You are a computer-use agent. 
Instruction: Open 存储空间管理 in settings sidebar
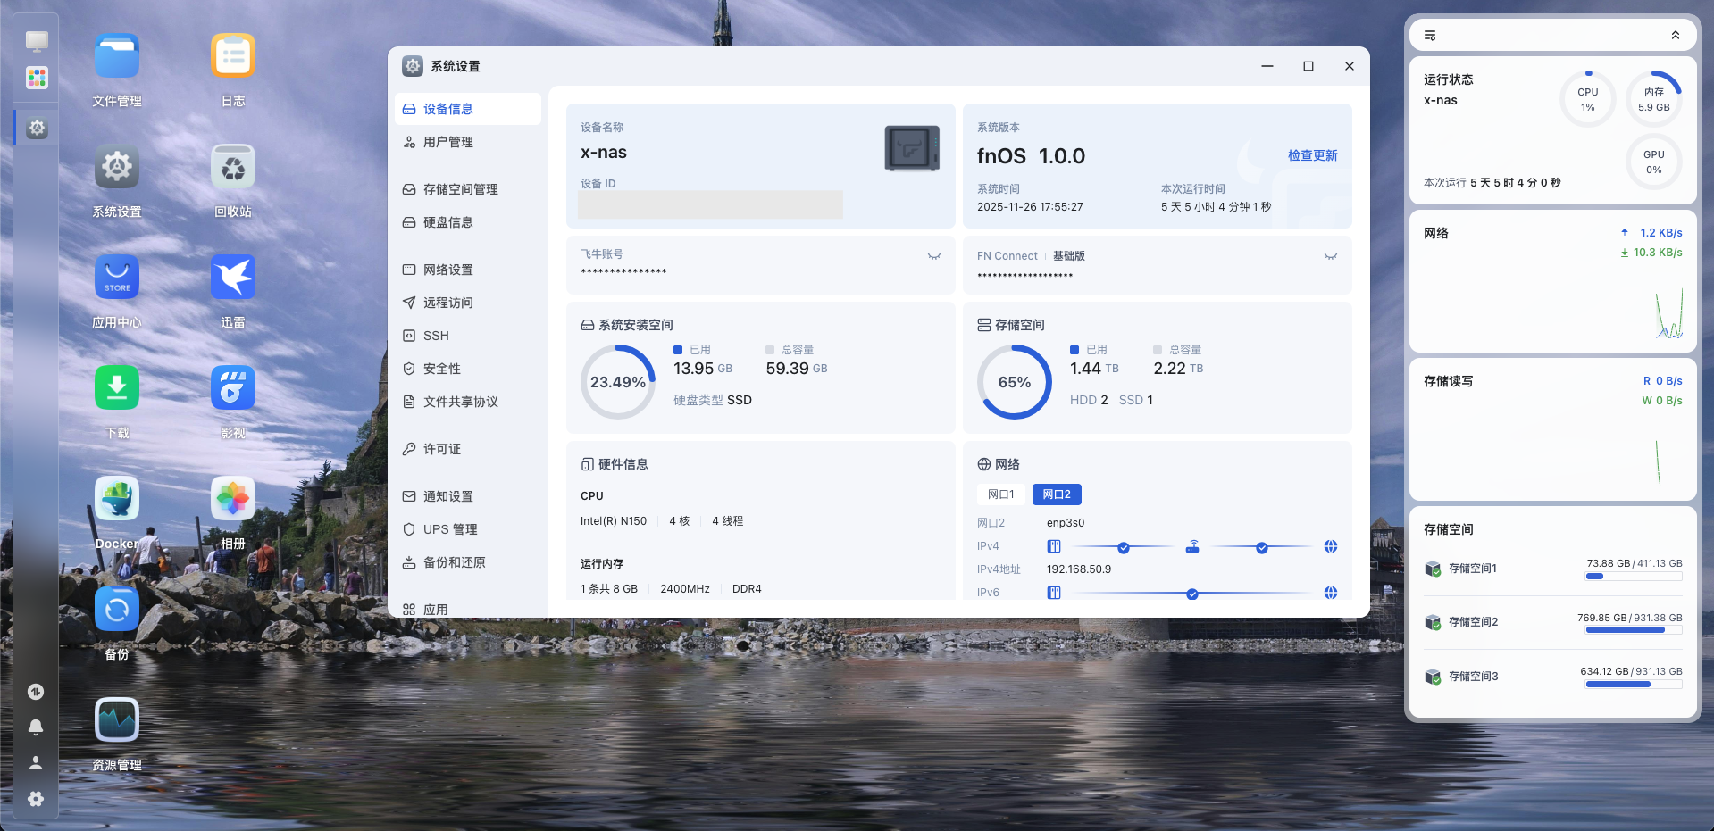460,189
